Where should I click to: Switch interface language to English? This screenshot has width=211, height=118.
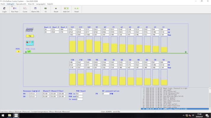(29, 31)
